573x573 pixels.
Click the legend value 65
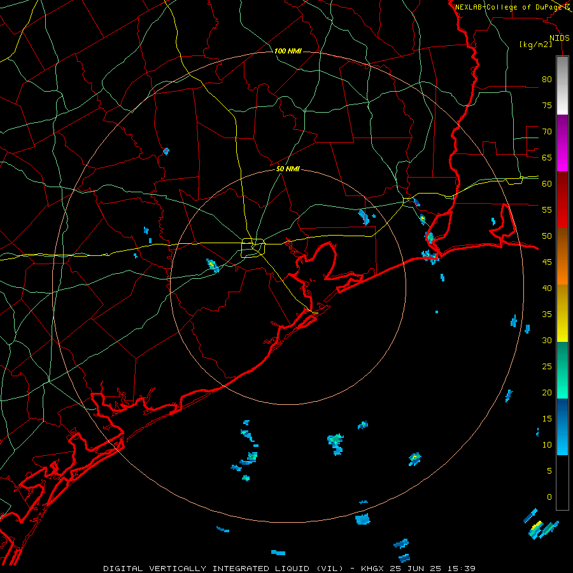pos(547,157)
